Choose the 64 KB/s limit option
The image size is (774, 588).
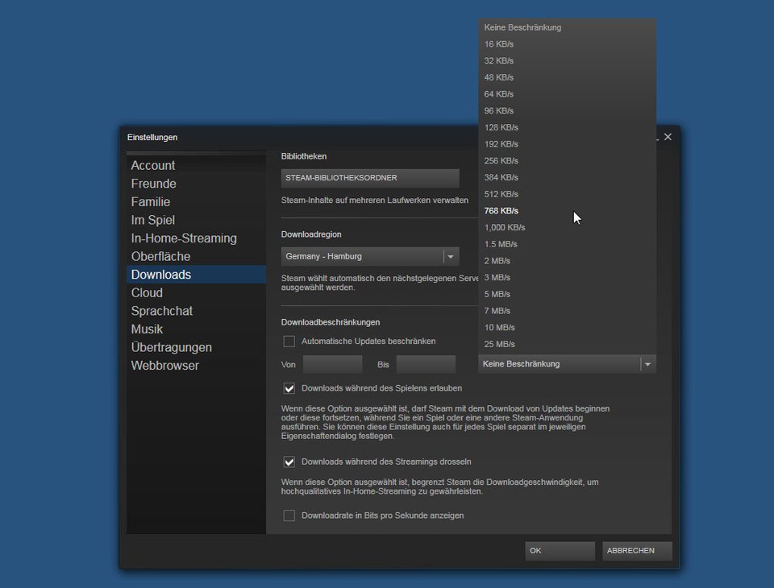pos(567,94)
